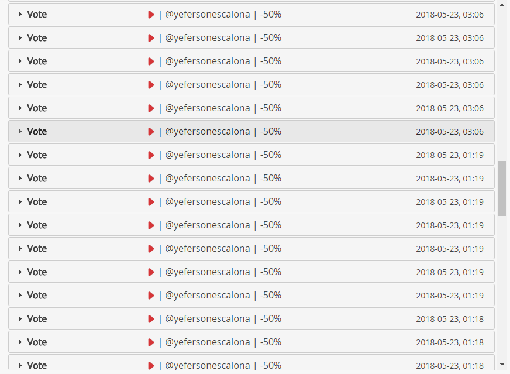Screen dimensions: 510x374
Task: Expand the last Vote row timestamped 01:19
Action: point(20,296)
